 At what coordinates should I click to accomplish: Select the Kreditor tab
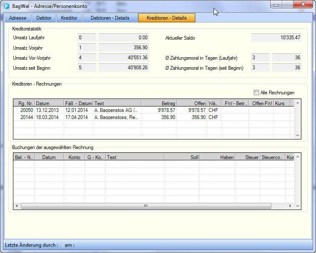click(69, 18)
